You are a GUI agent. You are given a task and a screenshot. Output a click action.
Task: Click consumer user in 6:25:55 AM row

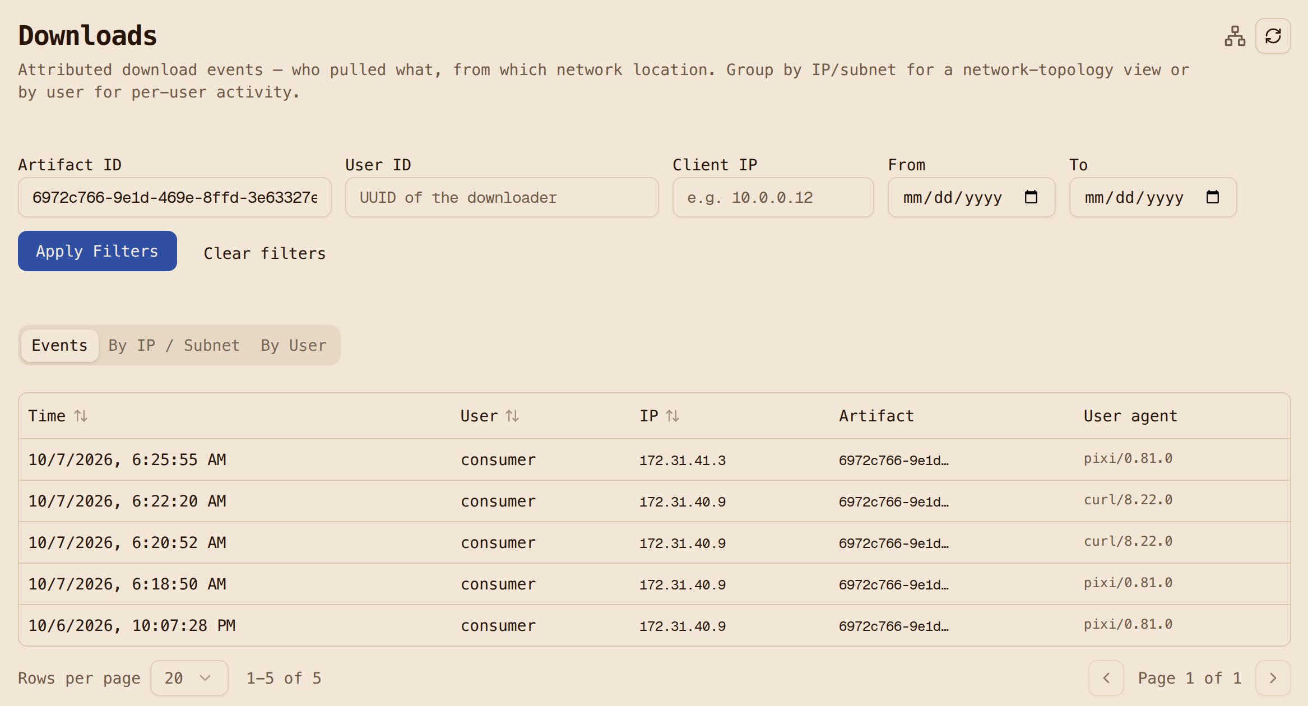(x=498, y=460)
